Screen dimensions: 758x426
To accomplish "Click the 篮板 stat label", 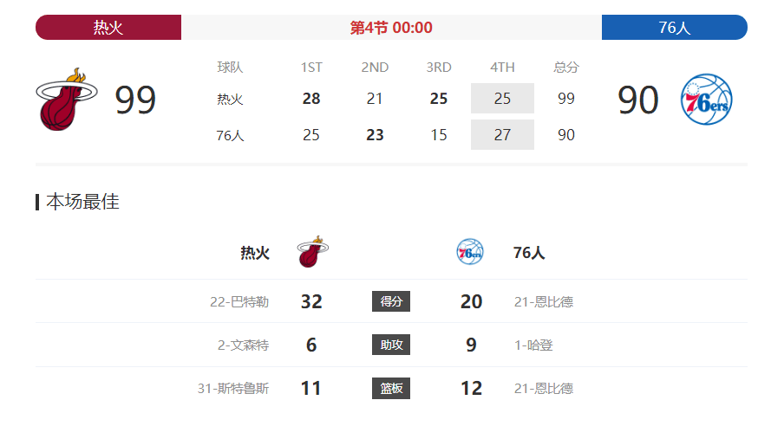I will tap(391, 389).
